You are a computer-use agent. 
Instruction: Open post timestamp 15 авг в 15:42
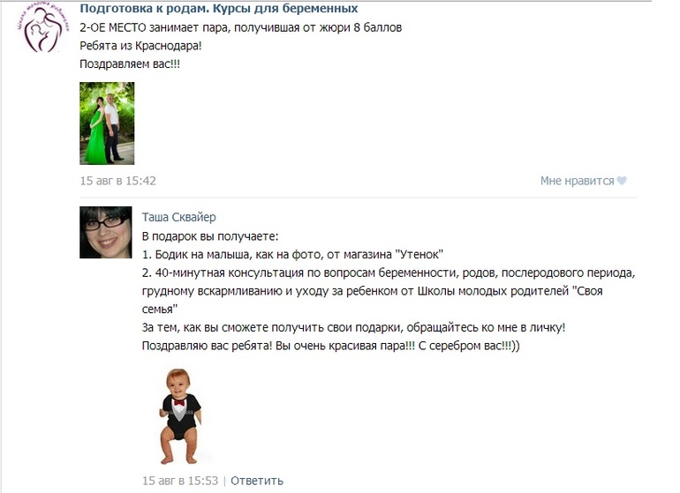pos(117,181)
